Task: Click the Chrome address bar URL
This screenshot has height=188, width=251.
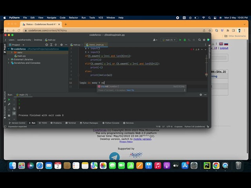Action: [x=48, y=31]
